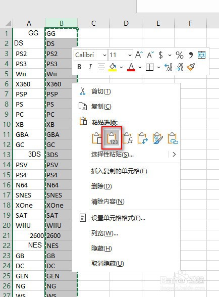The image size is (219, 297).
Task: Click the Format Painter brush icon
Action: (x=191, y=67)
